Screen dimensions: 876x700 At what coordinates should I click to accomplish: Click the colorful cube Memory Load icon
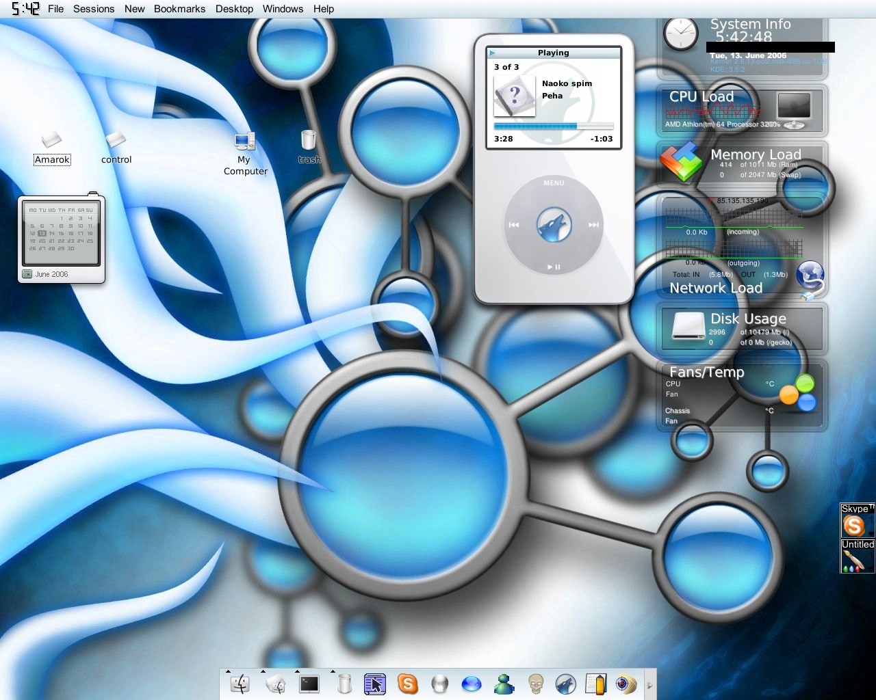pos(681,162)
